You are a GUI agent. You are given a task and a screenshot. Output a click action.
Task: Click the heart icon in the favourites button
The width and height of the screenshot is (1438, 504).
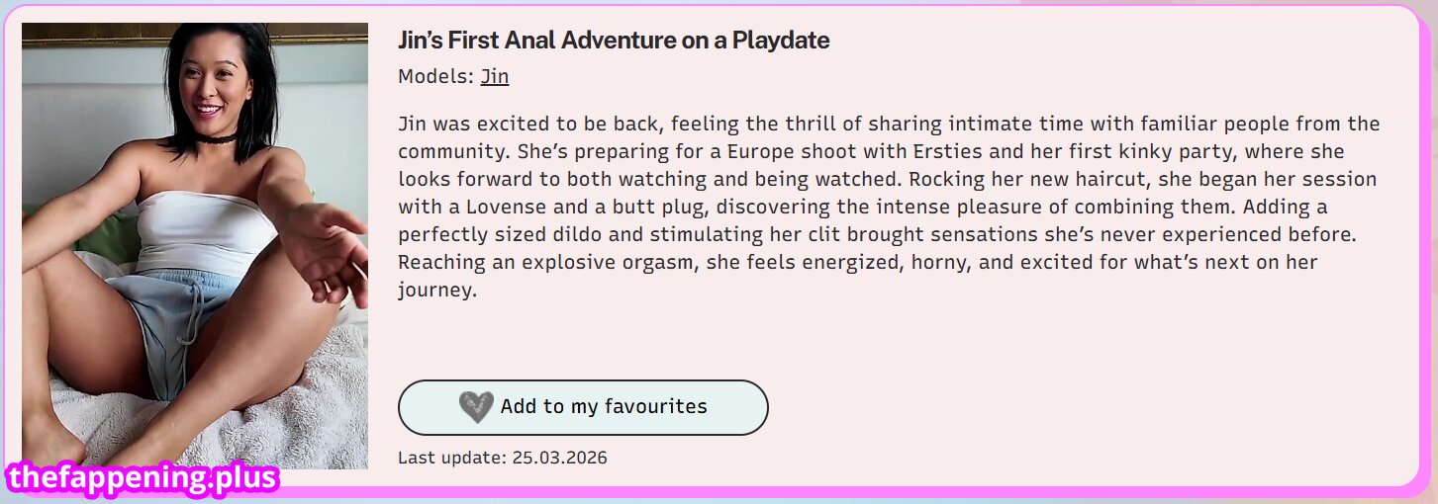[x=476, y=407]
